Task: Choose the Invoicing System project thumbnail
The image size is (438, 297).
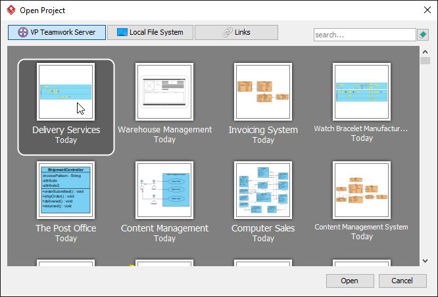Action: tap(263, 92)
